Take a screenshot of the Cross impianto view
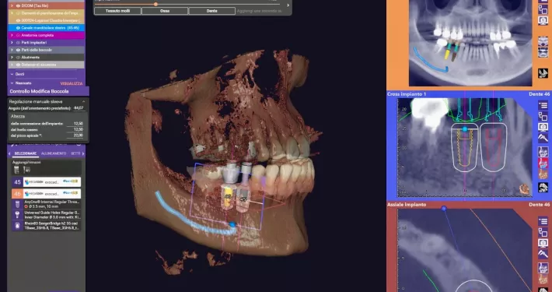Screen dimensions: 552x292 coord(543,127)
